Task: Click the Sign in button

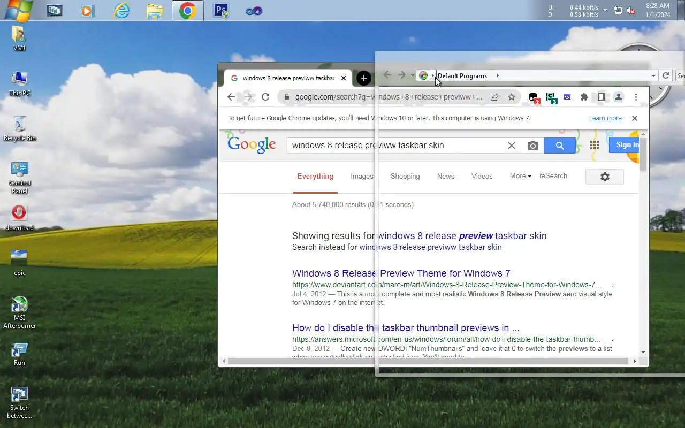Action: [624, 144]
